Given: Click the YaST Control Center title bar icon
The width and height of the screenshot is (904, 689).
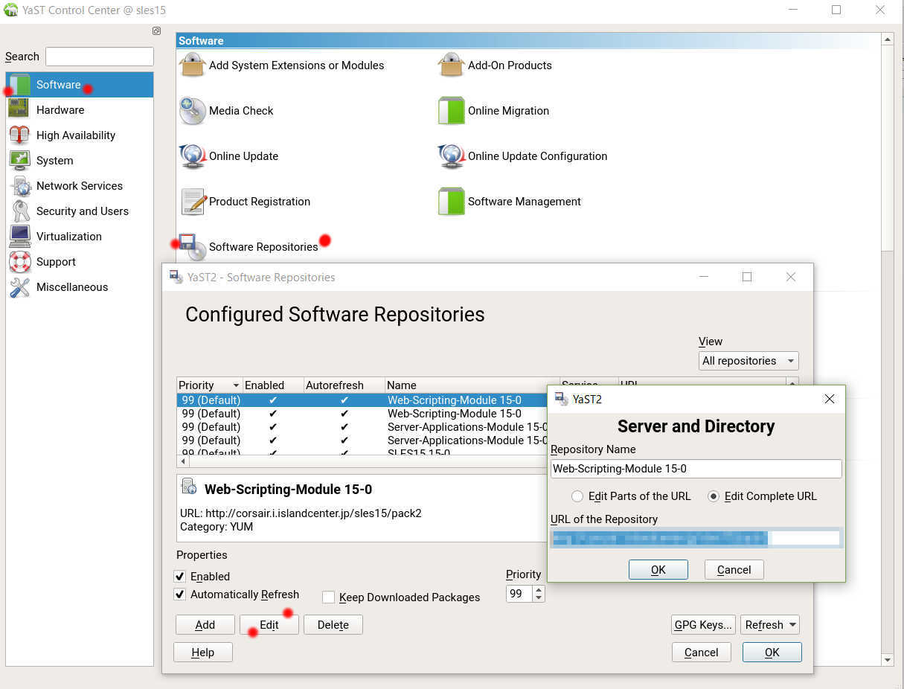Looking at the screenshot, I should (x=11, y=10).
